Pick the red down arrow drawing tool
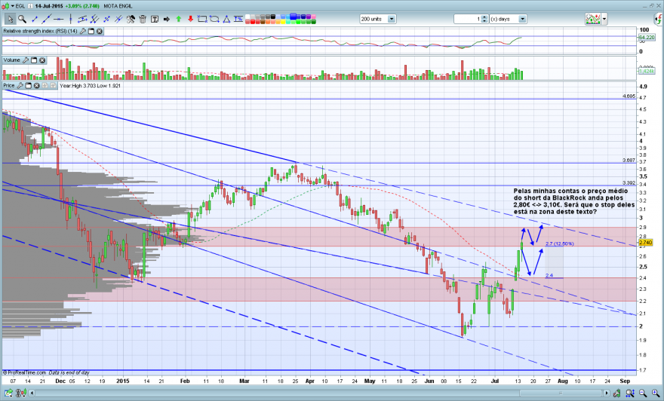Viewport: 664px width, 401px height. click(x=191, y=19)
